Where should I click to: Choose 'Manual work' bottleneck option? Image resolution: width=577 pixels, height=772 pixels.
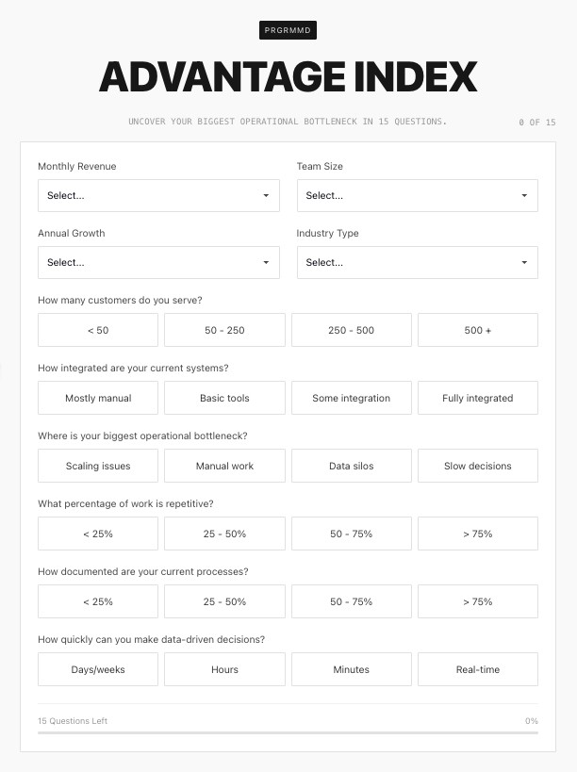(x=224, y=466)
